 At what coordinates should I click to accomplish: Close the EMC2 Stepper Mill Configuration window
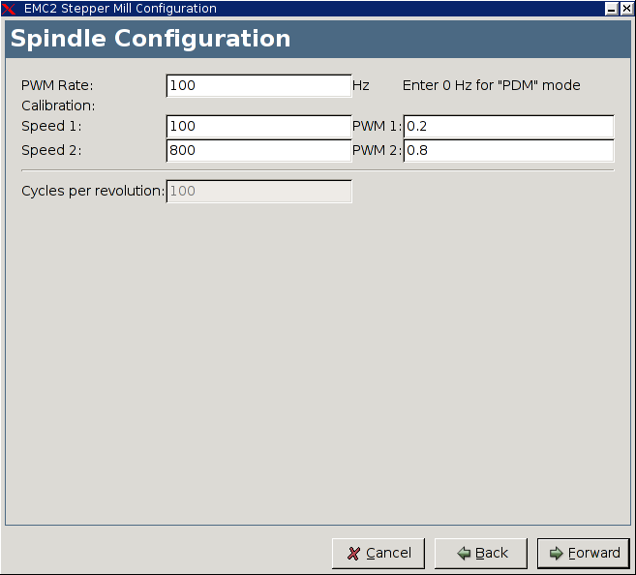(x=626, y=9)
